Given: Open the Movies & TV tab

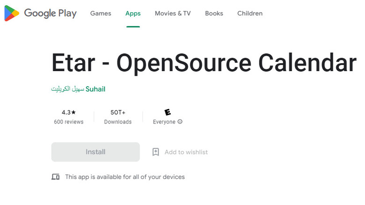Looking at the screenshot, I should pos(173,14).
